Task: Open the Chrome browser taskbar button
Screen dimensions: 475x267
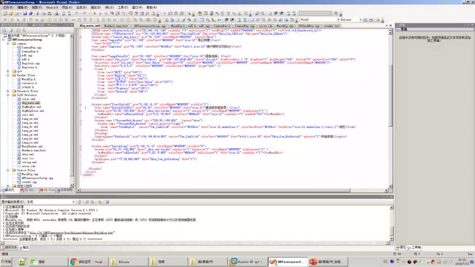Action: pos(88,261)
